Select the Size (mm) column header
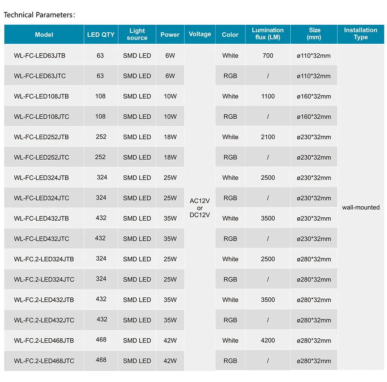The width and height of the screenshot is (387, 382). [314, 34]
